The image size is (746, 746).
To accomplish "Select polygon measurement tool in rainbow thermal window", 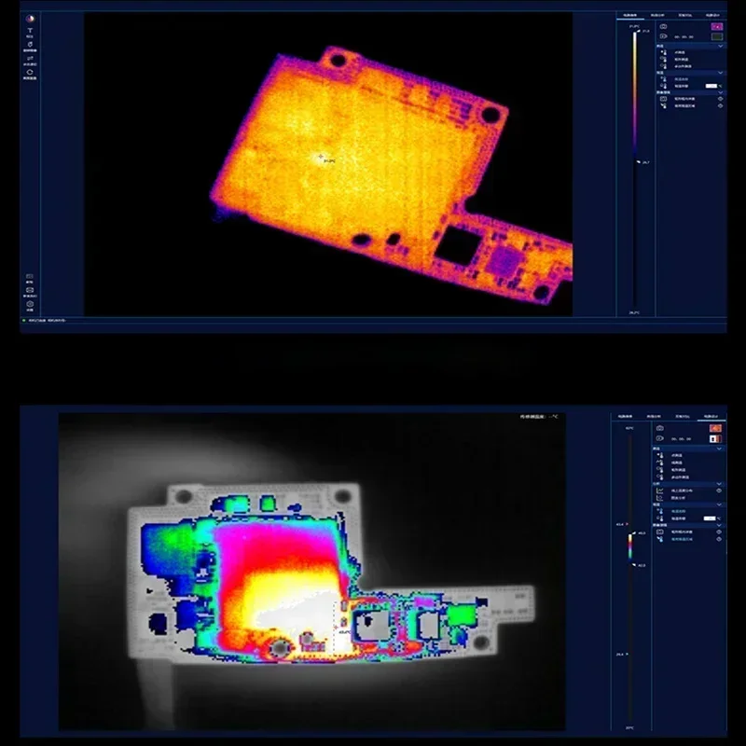I will click(660, 477).
